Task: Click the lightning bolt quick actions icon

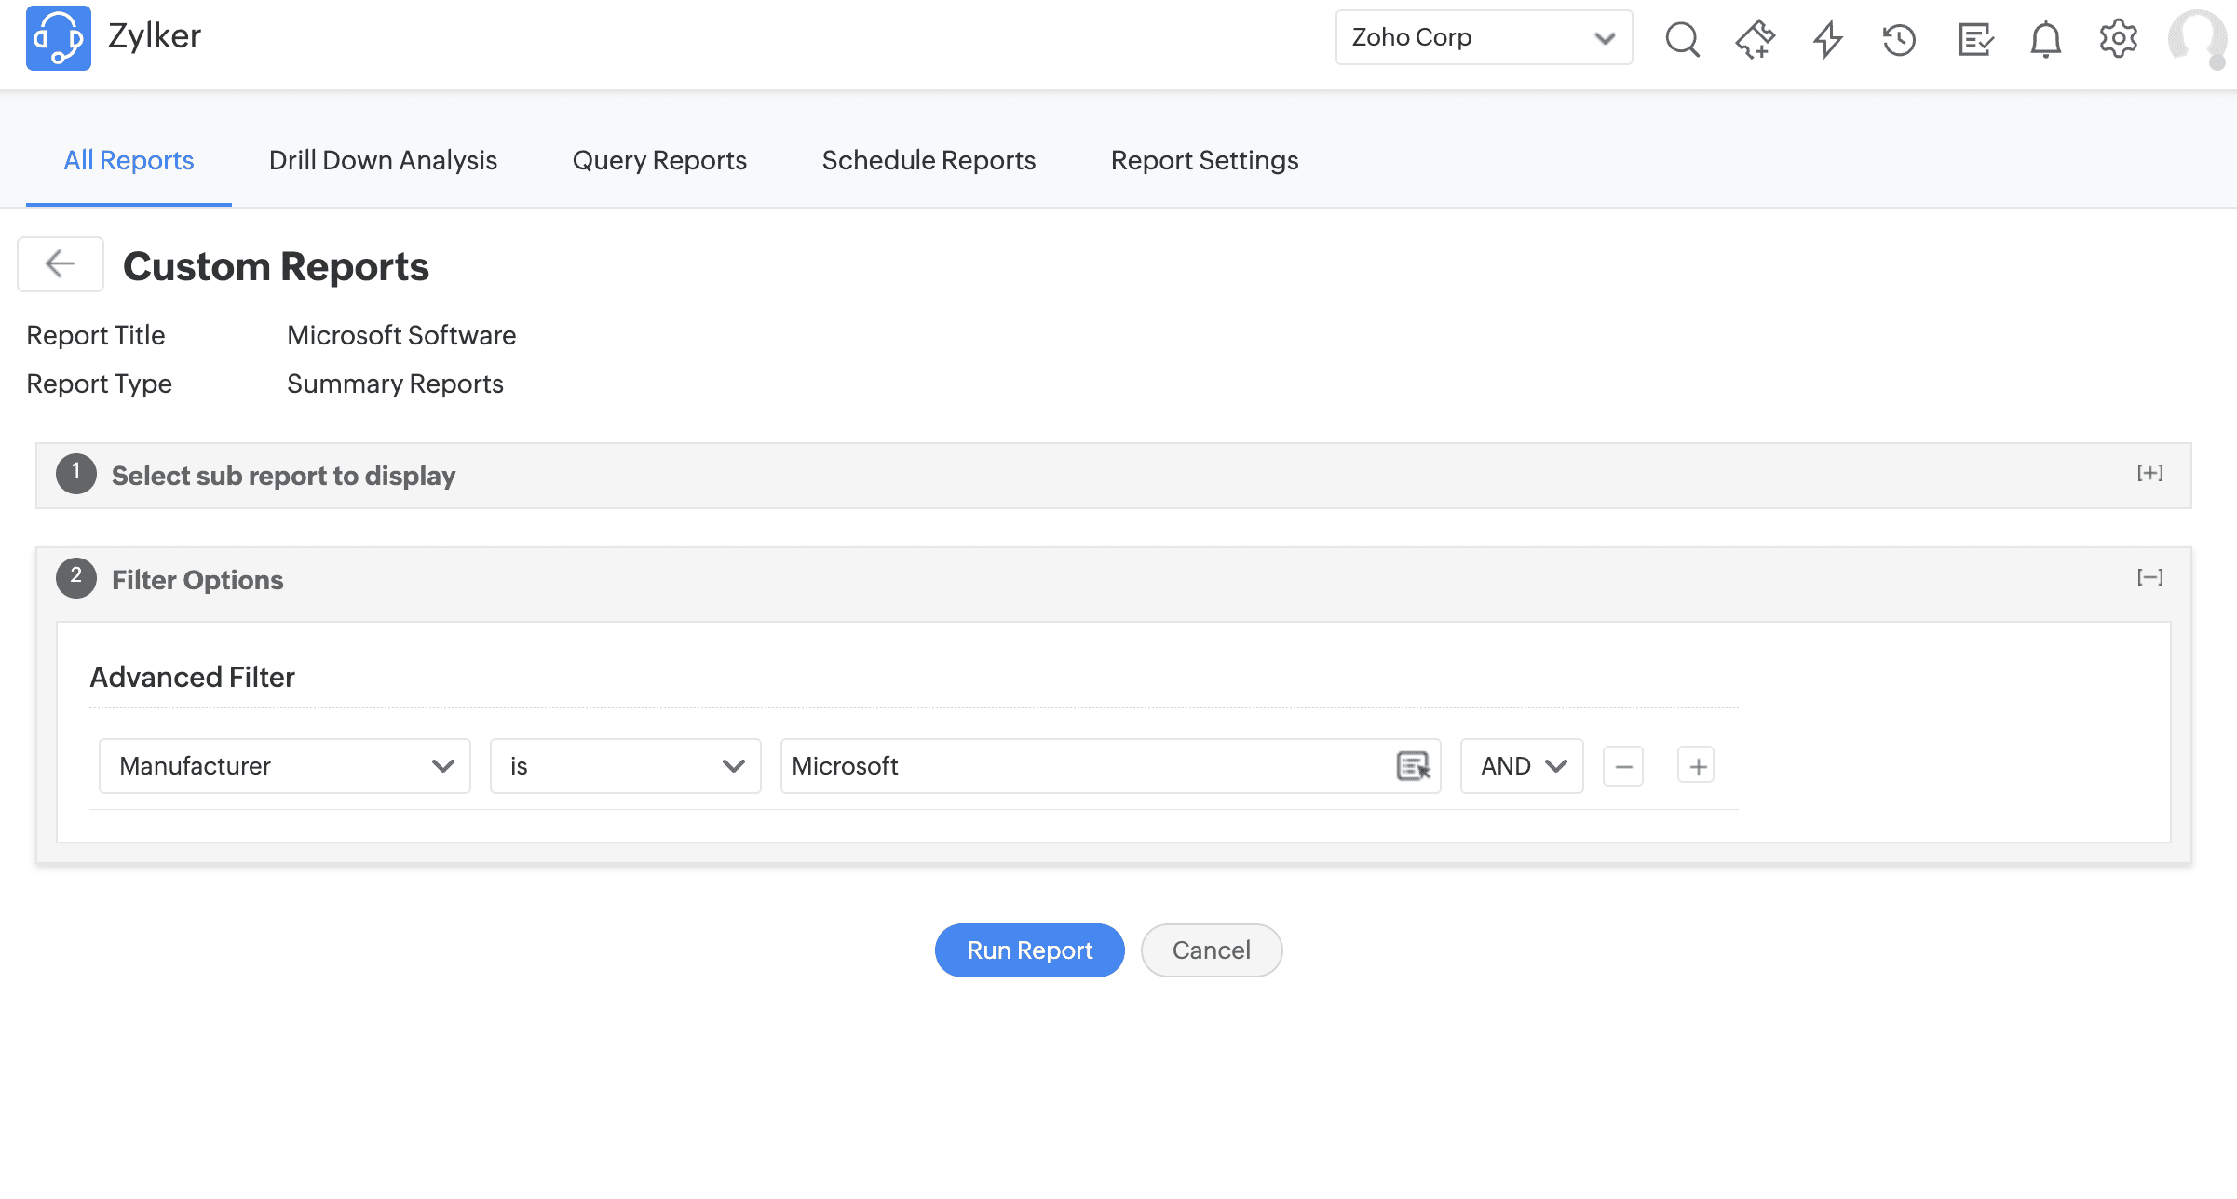Action: tap(1827, 39)
